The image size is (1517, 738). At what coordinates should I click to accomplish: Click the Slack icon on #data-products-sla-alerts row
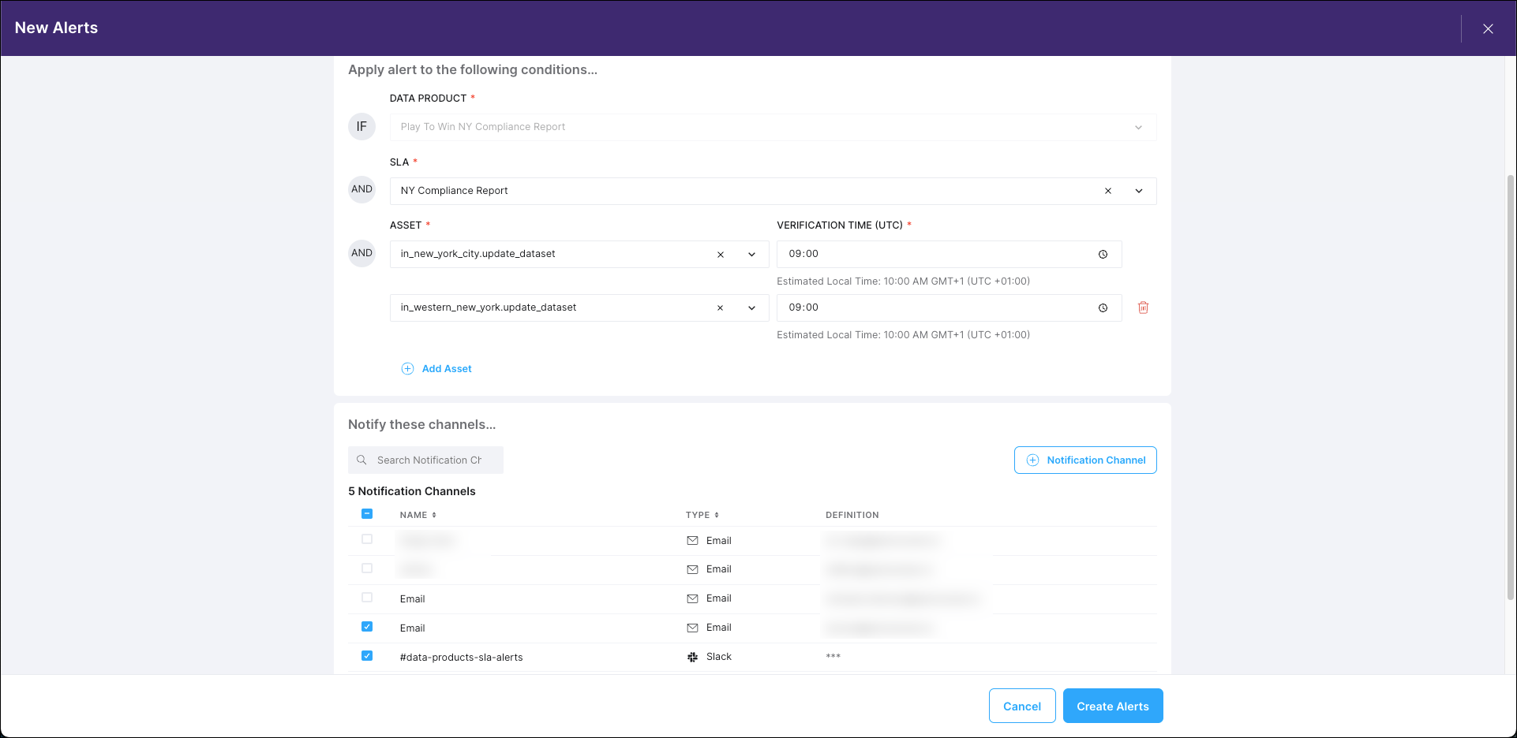point(692,656)
